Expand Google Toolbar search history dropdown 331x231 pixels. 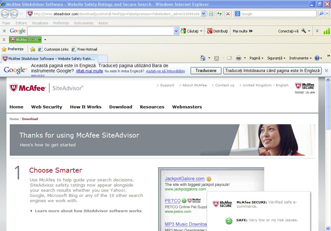click(176, 31)
